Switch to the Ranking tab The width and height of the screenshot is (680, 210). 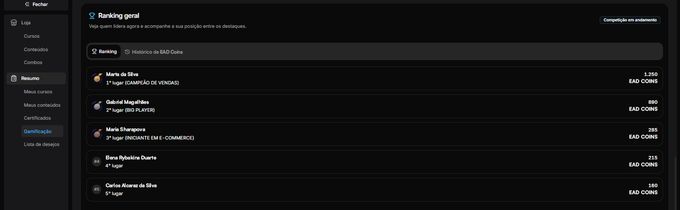[104, 52]
